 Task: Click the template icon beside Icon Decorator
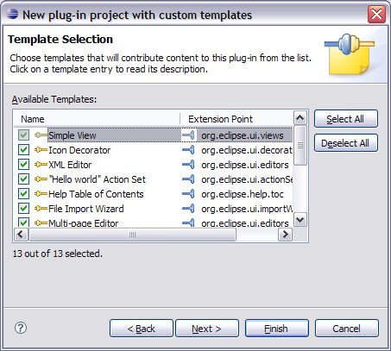pos(41,150)
